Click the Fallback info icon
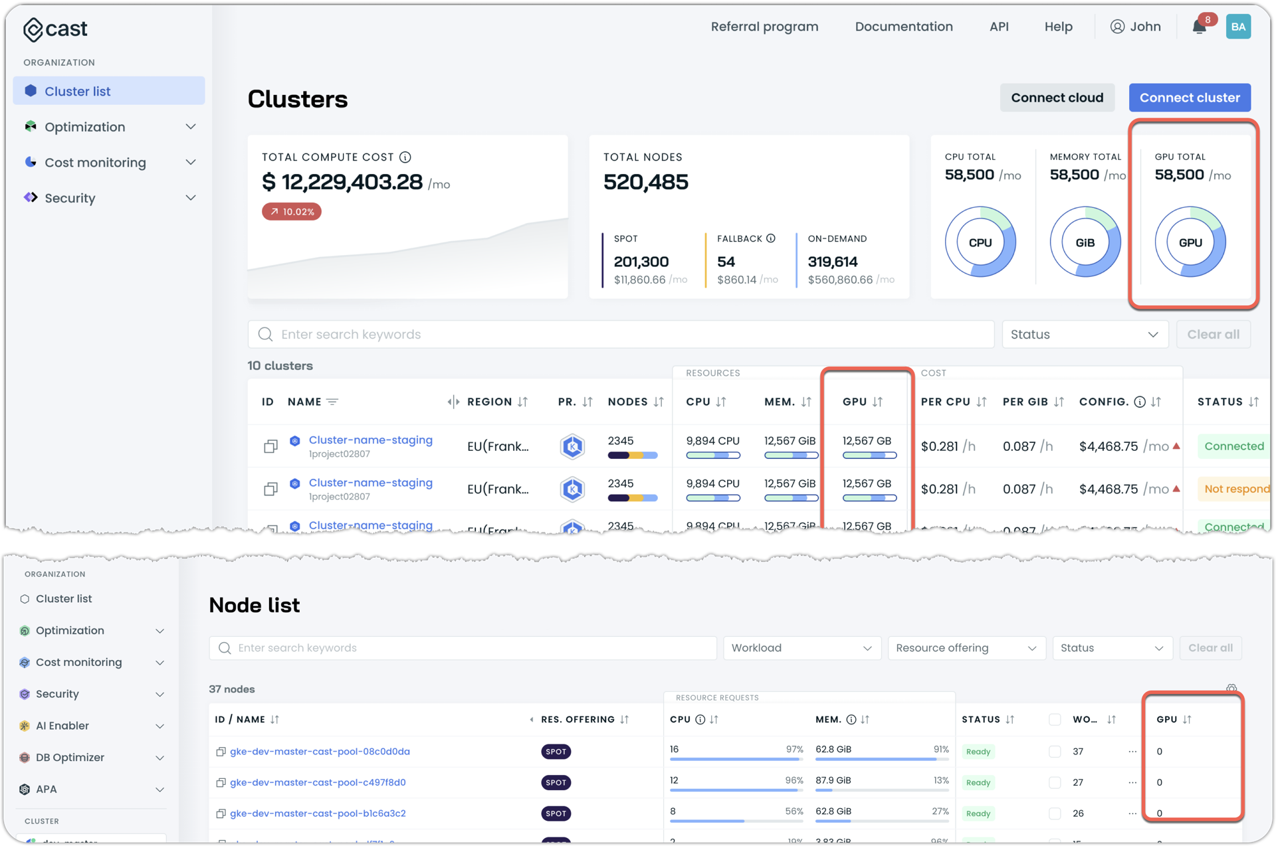1276x846 pixels. click(771, 238)
